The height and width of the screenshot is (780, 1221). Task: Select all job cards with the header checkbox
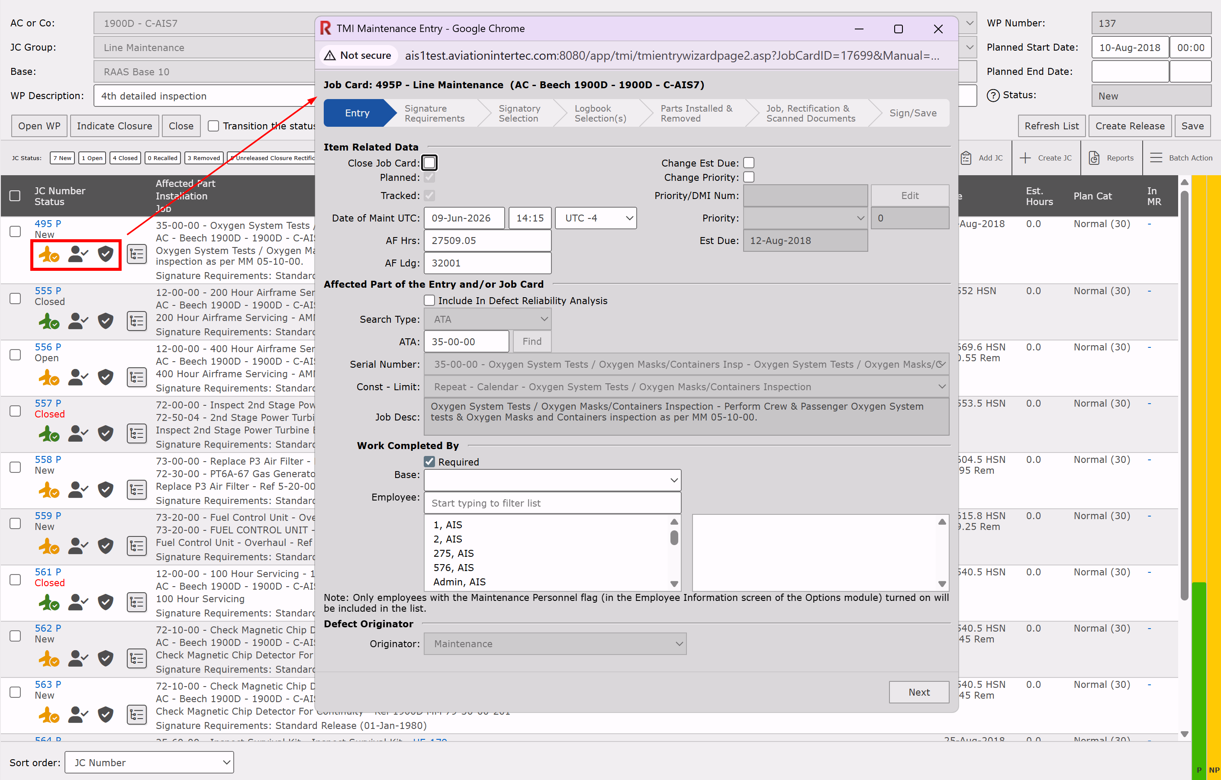coord(15,196)
